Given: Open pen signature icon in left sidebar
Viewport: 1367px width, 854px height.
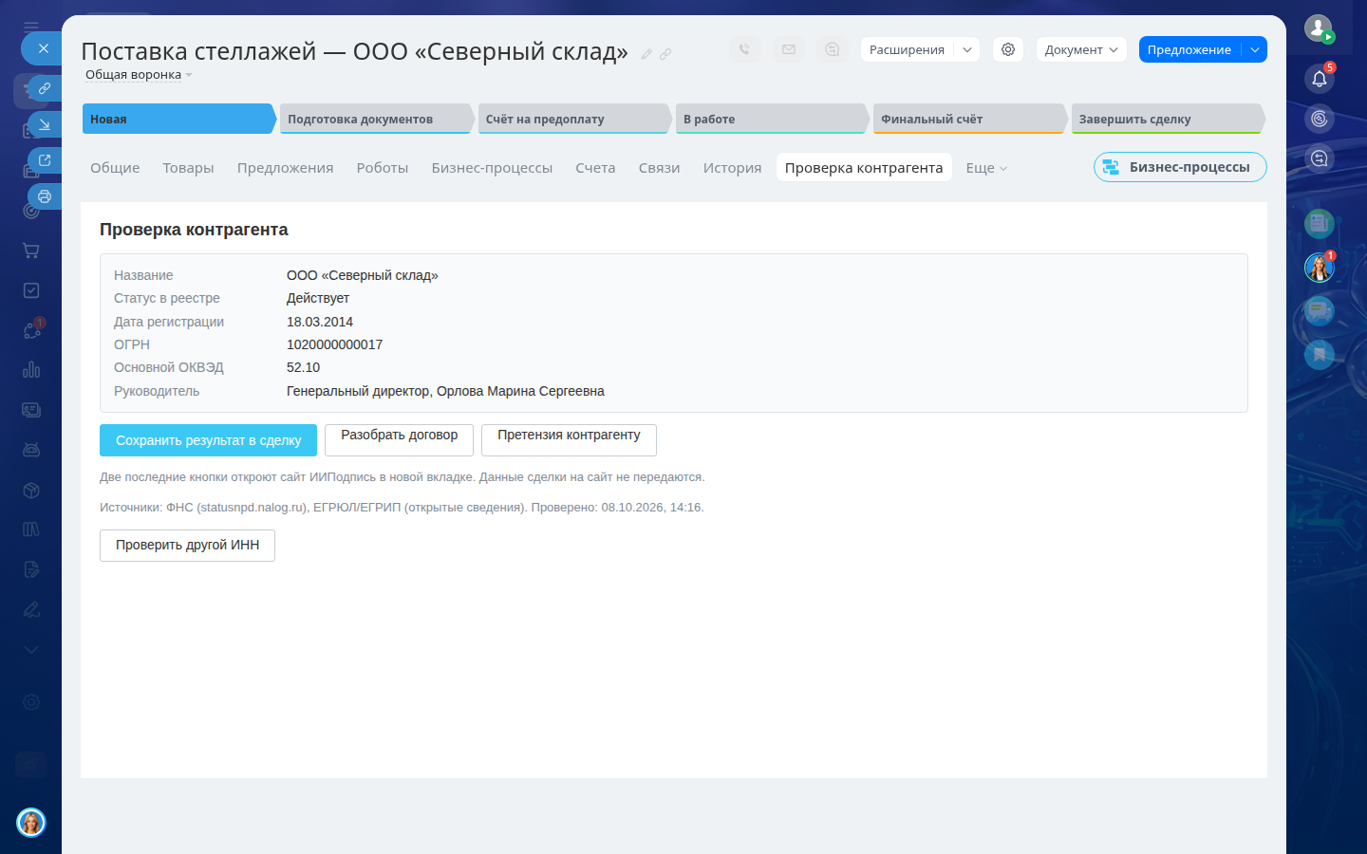Looking at the screenshot, I should (x=31, y=609).
